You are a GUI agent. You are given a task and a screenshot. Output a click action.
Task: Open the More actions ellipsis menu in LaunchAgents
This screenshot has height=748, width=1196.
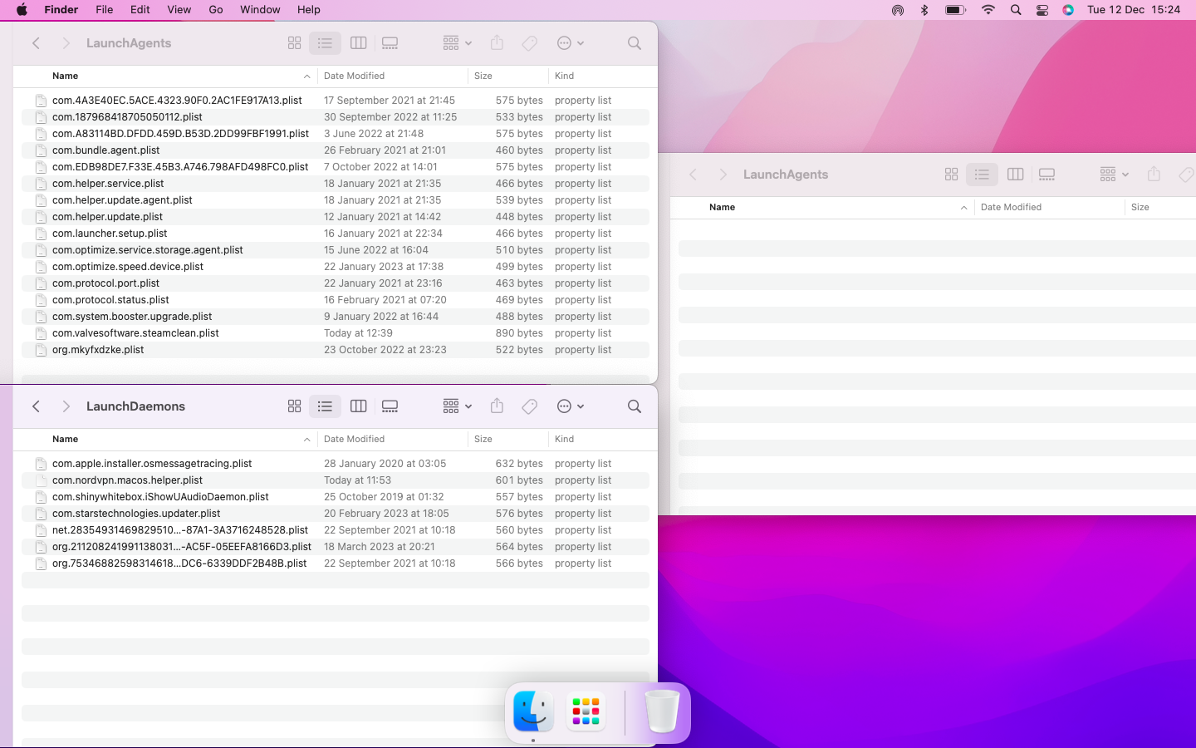point(570,43)
